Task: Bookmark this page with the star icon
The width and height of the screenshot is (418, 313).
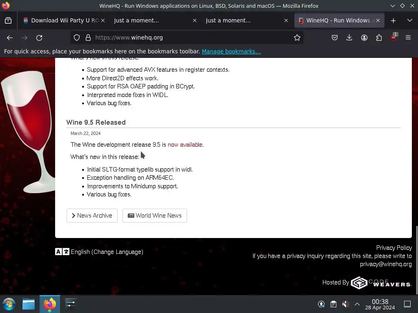Action: pos(297,38)
